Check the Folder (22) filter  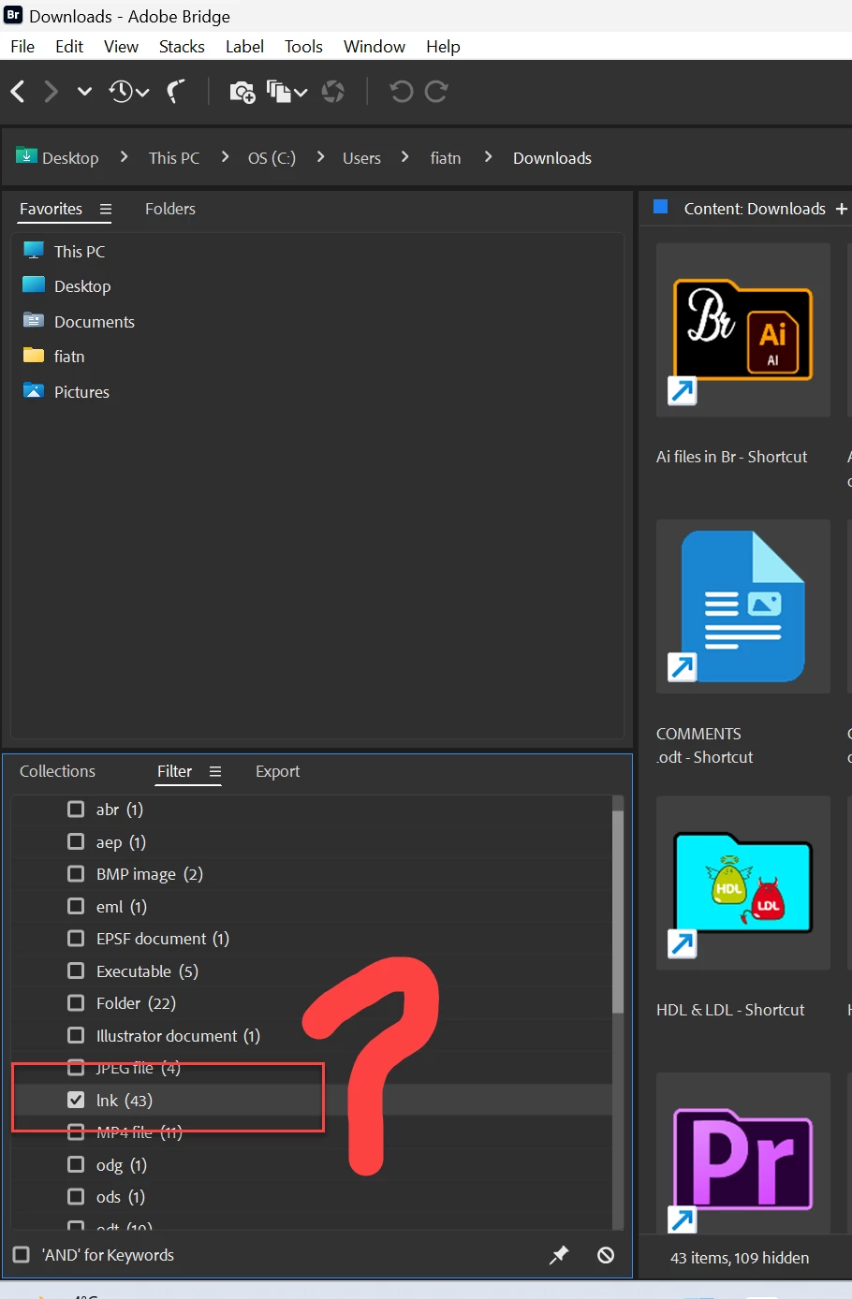point(76,1002)
